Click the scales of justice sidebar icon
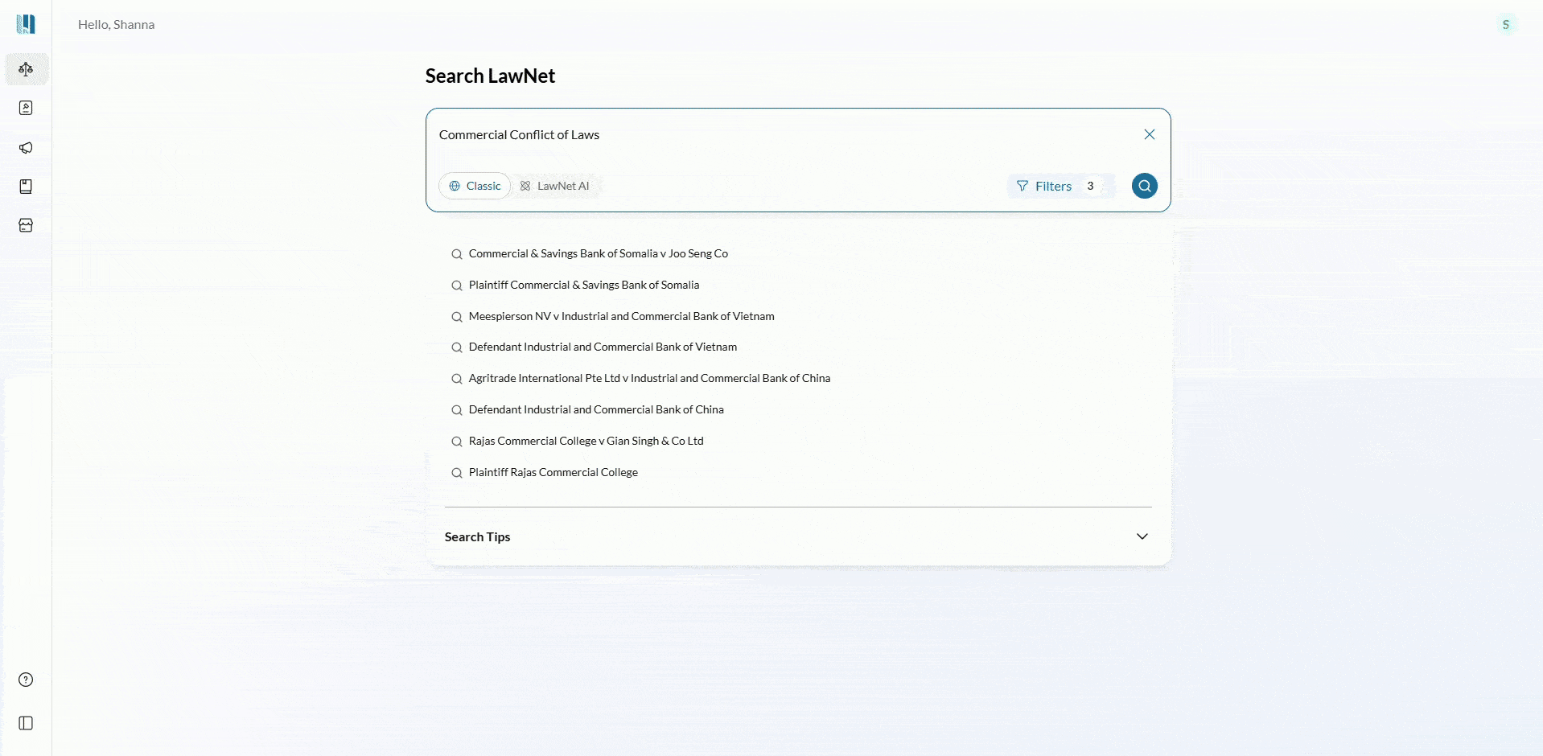Image resolution: width=1543 pixels, height=756 pixels. point(26,69)
